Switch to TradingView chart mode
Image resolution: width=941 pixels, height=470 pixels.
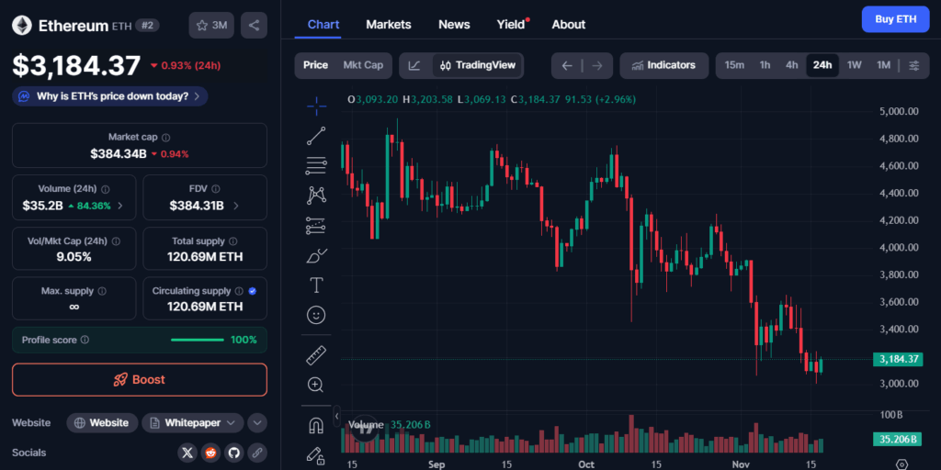click(x=478, y=65)
